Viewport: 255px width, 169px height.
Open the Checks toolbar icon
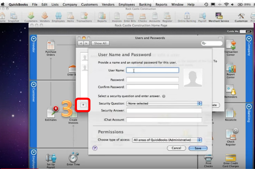click(142, 17)
